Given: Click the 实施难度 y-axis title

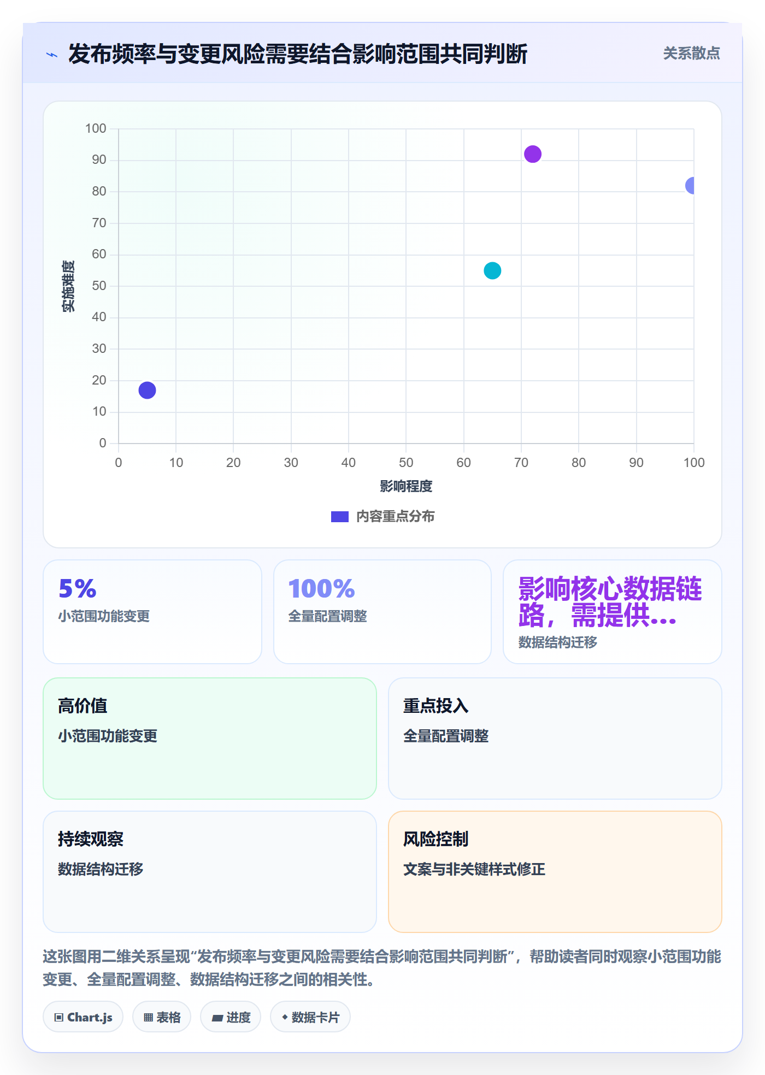Looking at the screenshot, I should (x=68, y=286).
